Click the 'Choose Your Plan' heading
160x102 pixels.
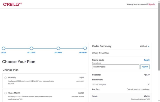(x=19, y=62)
